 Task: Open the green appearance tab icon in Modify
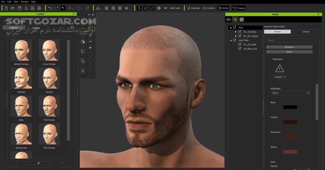(235, 20)
